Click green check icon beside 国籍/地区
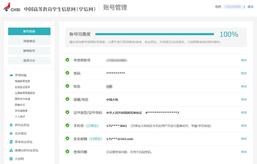Screen dimensions: 257x164 67,99
